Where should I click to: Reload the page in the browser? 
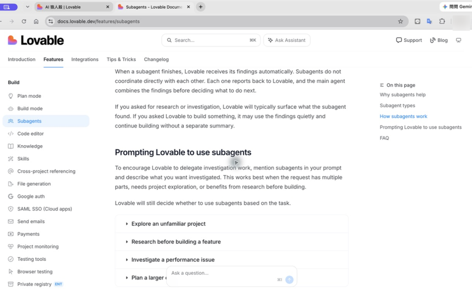[x=24, y=21]
